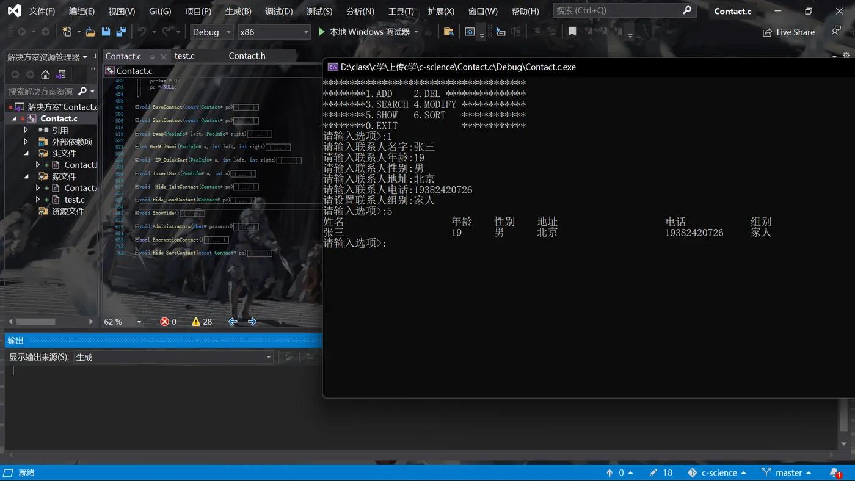Open the 调试(D) menu
The height and width of the screenshot is (481, 855).
pos(279,11)
